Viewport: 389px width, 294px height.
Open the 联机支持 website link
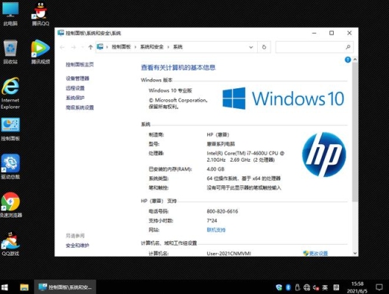coord(216,230)
